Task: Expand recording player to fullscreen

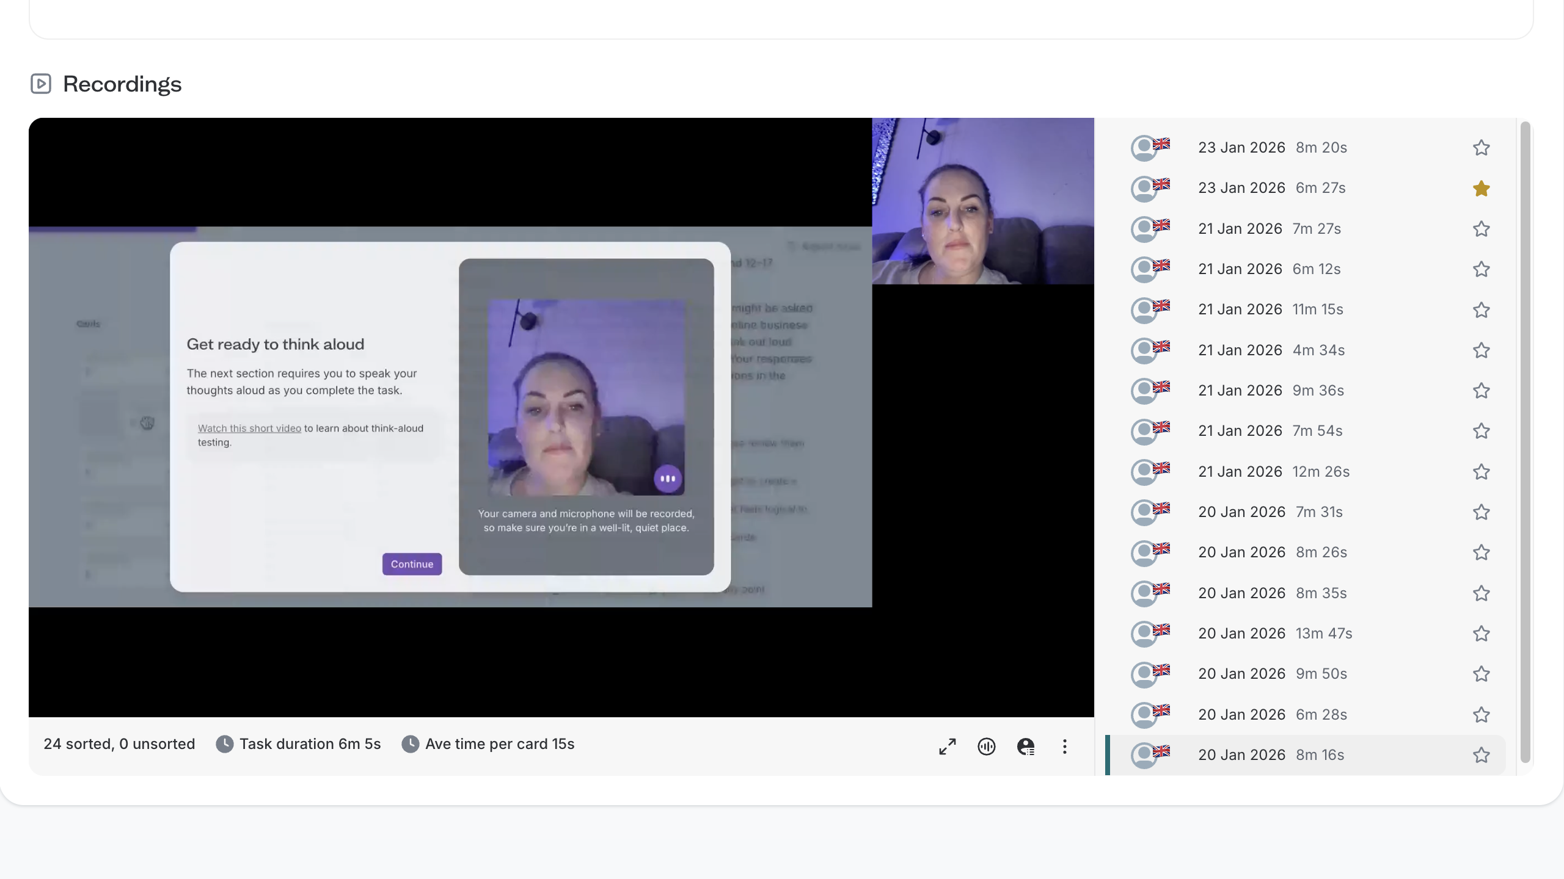Action: 947,747
